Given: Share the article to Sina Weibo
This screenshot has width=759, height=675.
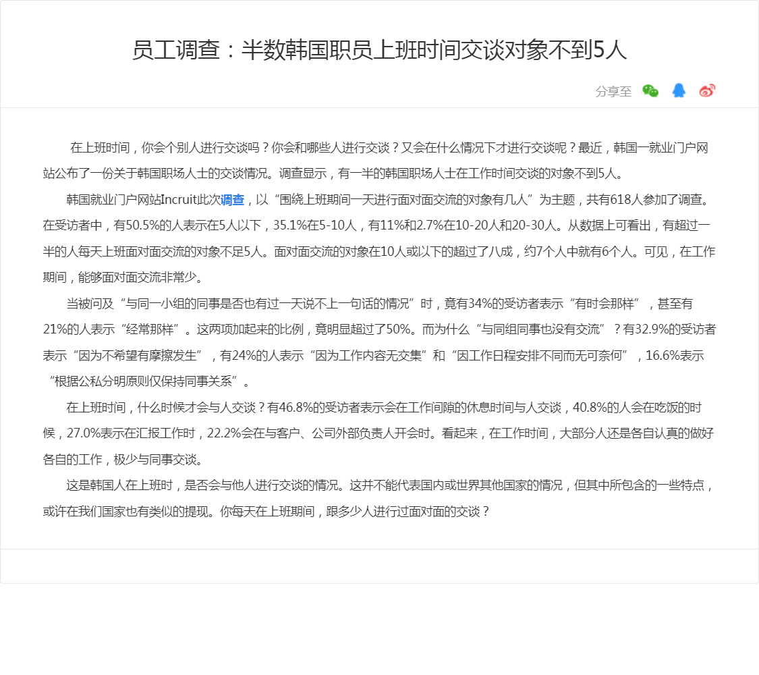Looking at the screenshot, I should tap(707, 90).
